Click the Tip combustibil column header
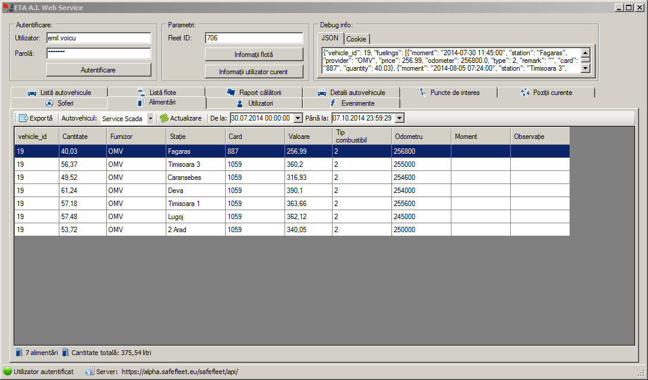 [362, 137]
